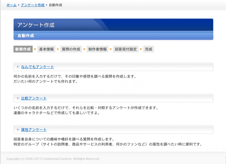
Task: Click arrow icon beside なんでもアンケート
Action: tap(18, 67)
